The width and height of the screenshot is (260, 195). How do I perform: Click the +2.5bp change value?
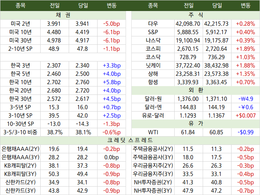coord(112,116)
